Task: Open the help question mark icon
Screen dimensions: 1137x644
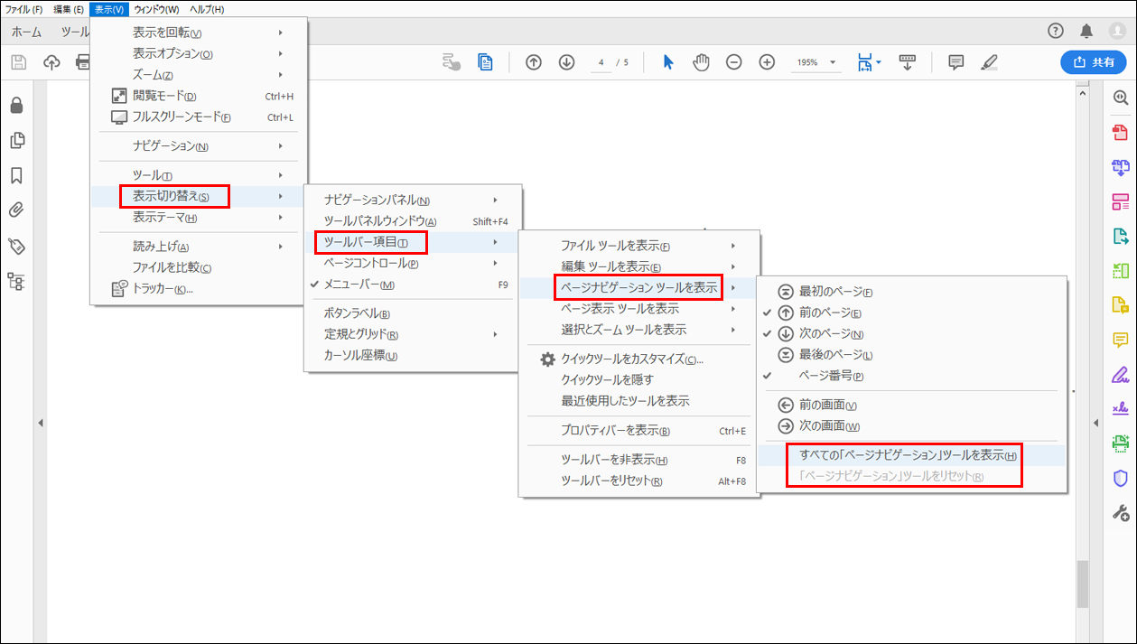Action: click(x=1055, y=31)
